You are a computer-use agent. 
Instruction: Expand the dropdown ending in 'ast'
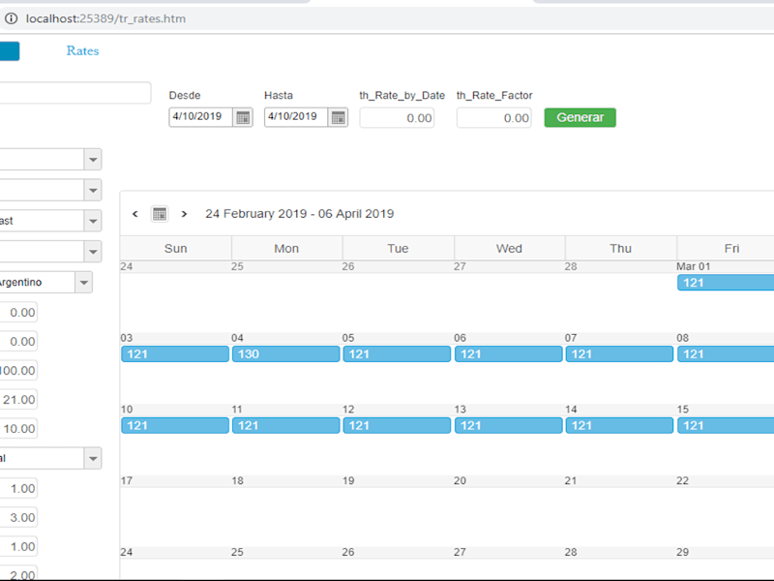tap(93, 221)
